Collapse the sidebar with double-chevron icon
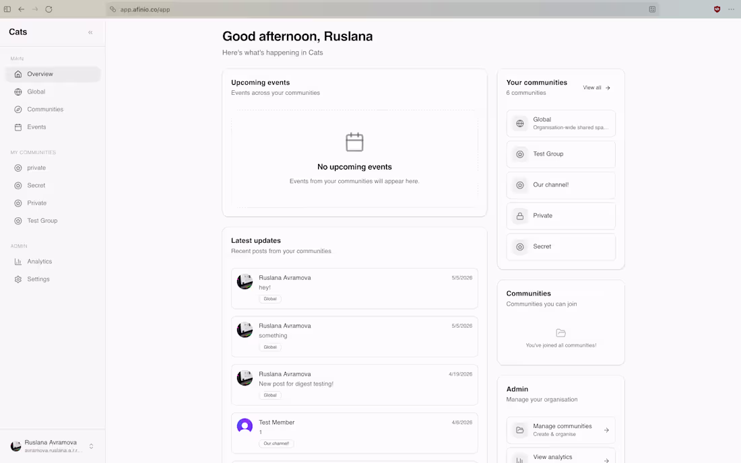The width and height of the screenshot is (741, 463). pyautogui.click(x=90, y=32)
